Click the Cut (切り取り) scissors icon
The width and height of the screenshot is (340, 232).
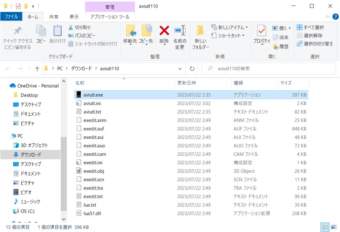71,27
